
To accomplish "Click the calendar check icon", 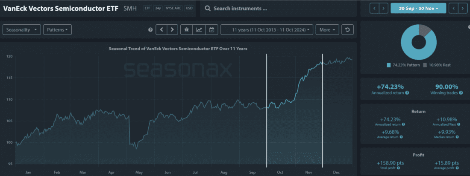I will [211, 29].
